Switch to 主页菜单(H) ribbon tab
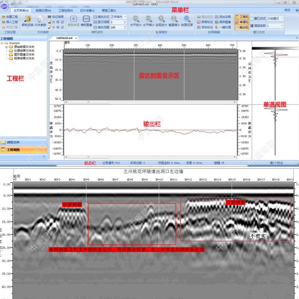Image resolution: width=299 pixels, height=299 pixels. [x=21, y=10]
